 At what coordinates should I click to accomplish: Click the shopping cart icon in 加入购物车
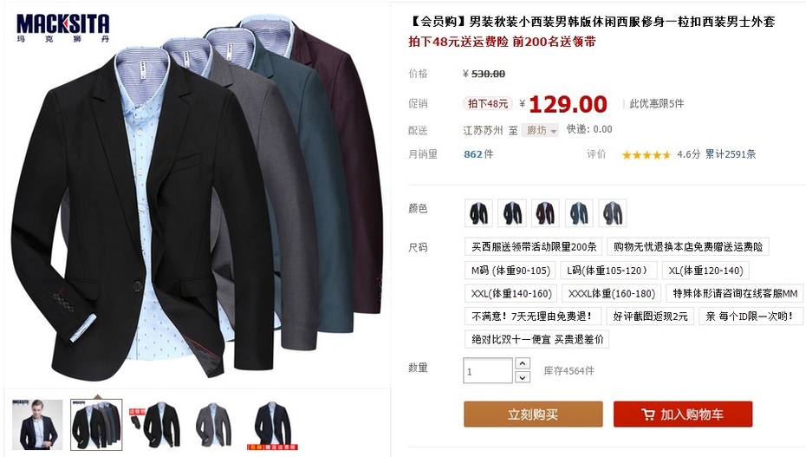point(647,415)
